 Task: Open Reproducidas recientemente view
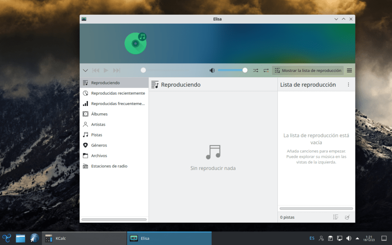pos(118,93)
